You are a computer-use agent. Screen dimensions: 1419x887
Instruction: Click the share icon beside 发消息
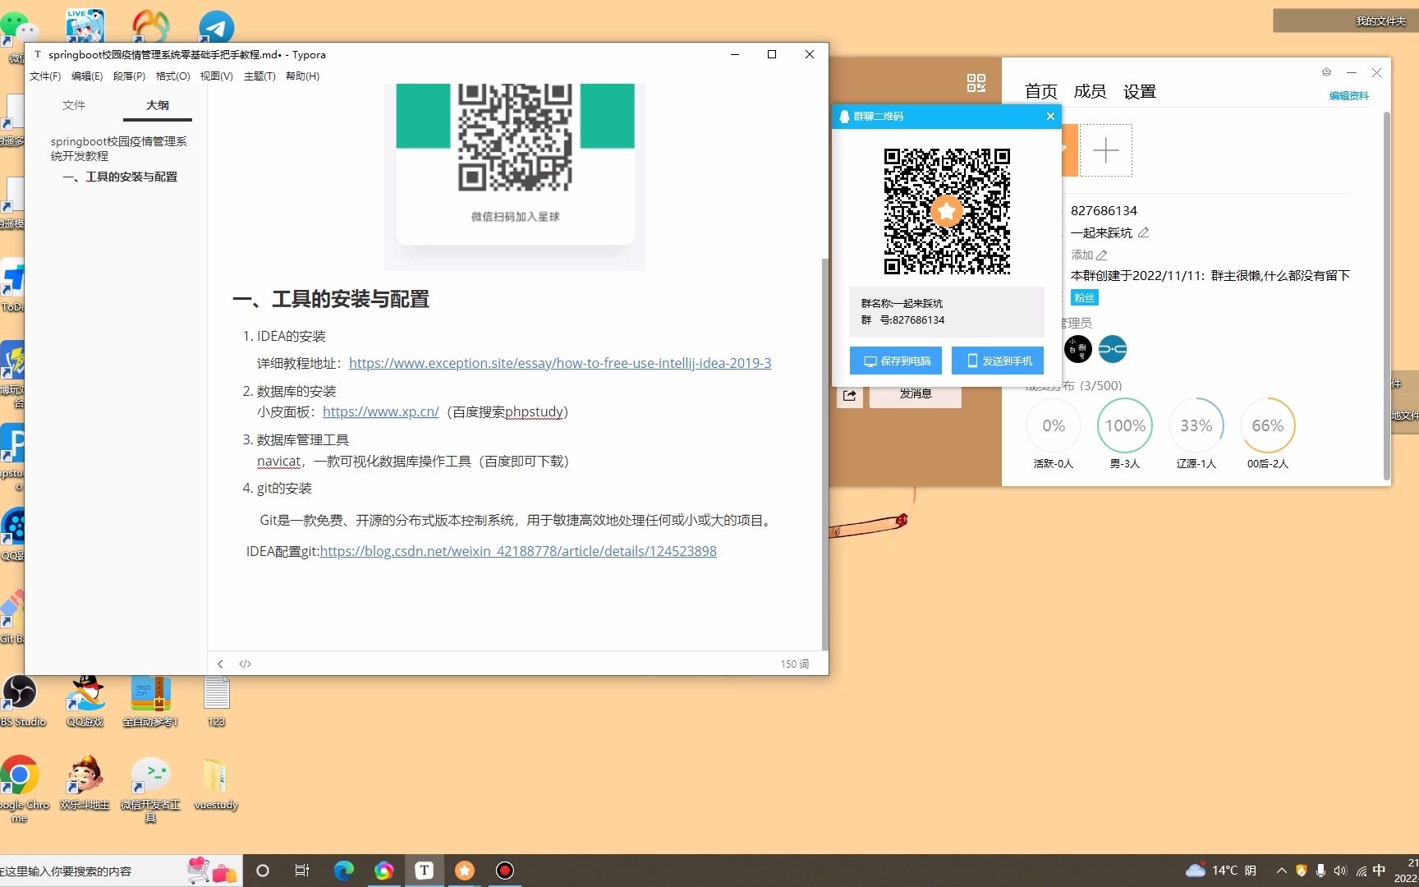point(850,395)
